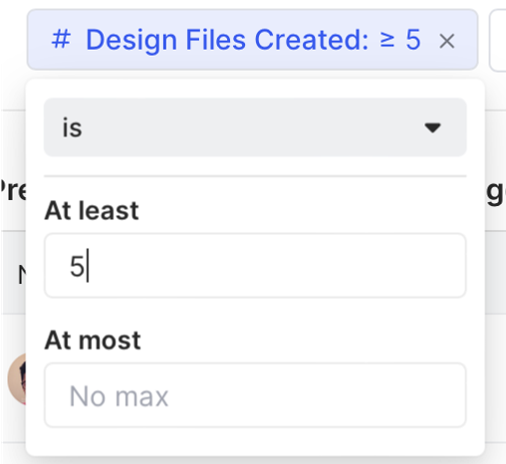Click the partially visible button beside filter chip
The image size is (506, 464).
tap(498, 41)
